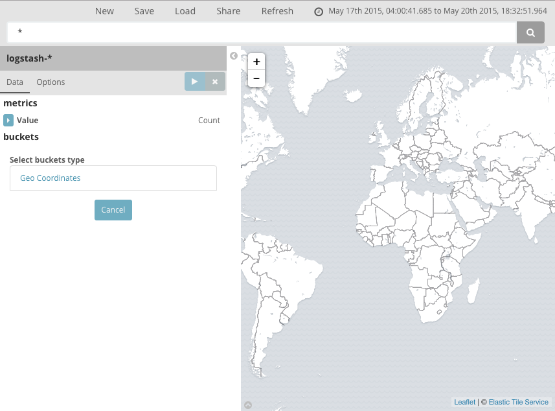
Task: Apply visualization changes with the play icon
Action: tap(195, 81)
